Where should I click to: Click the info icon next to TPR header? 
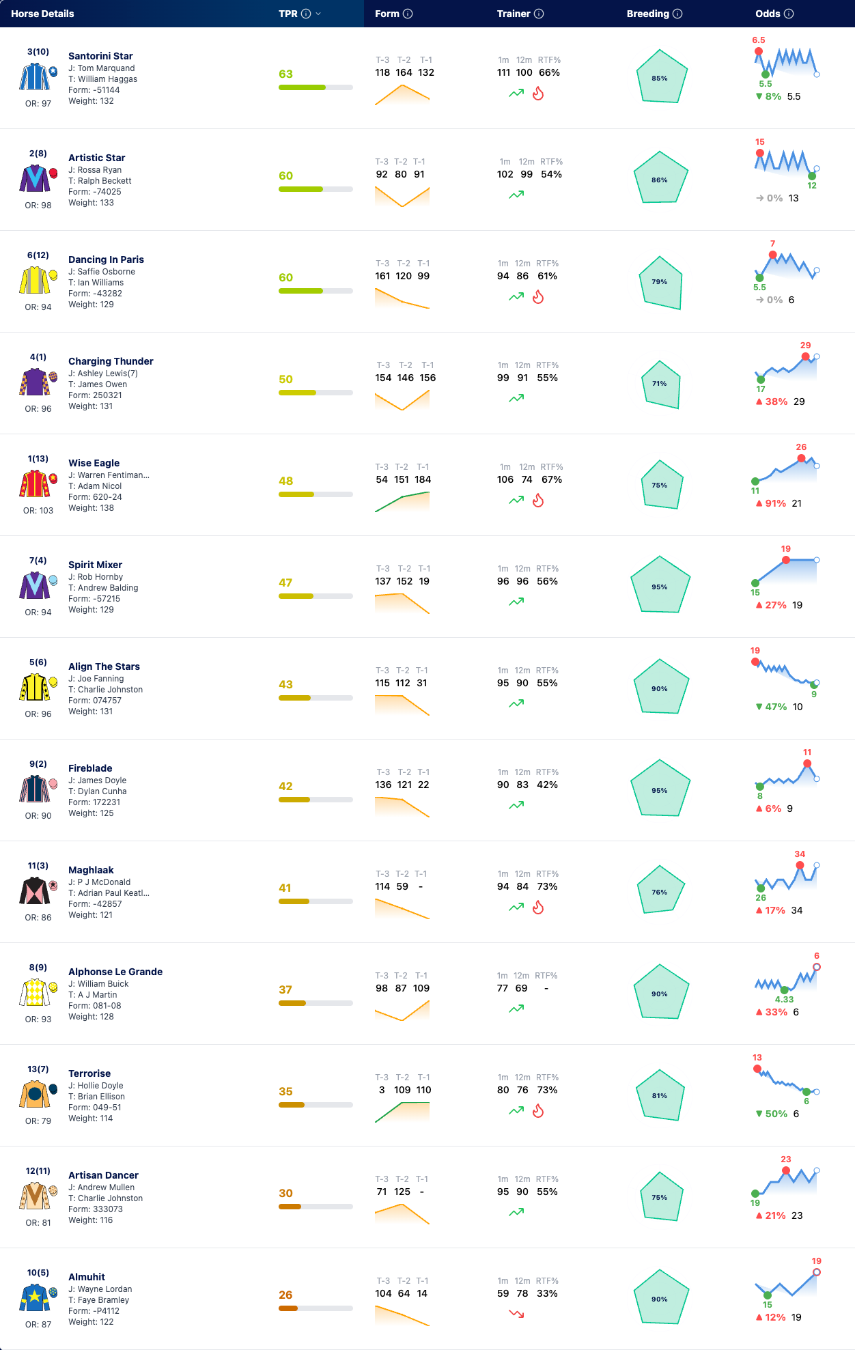(306, 14)
